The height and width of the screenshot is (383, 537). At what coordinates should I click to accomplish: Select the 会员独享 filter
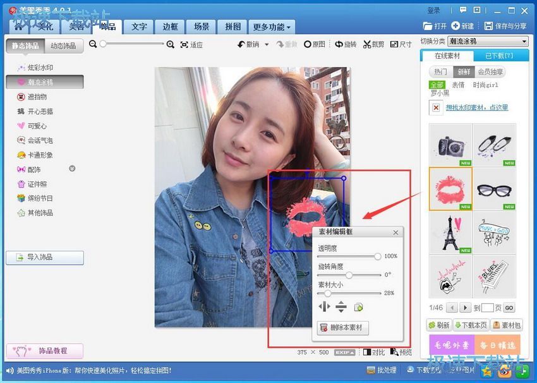coord(490,72)
